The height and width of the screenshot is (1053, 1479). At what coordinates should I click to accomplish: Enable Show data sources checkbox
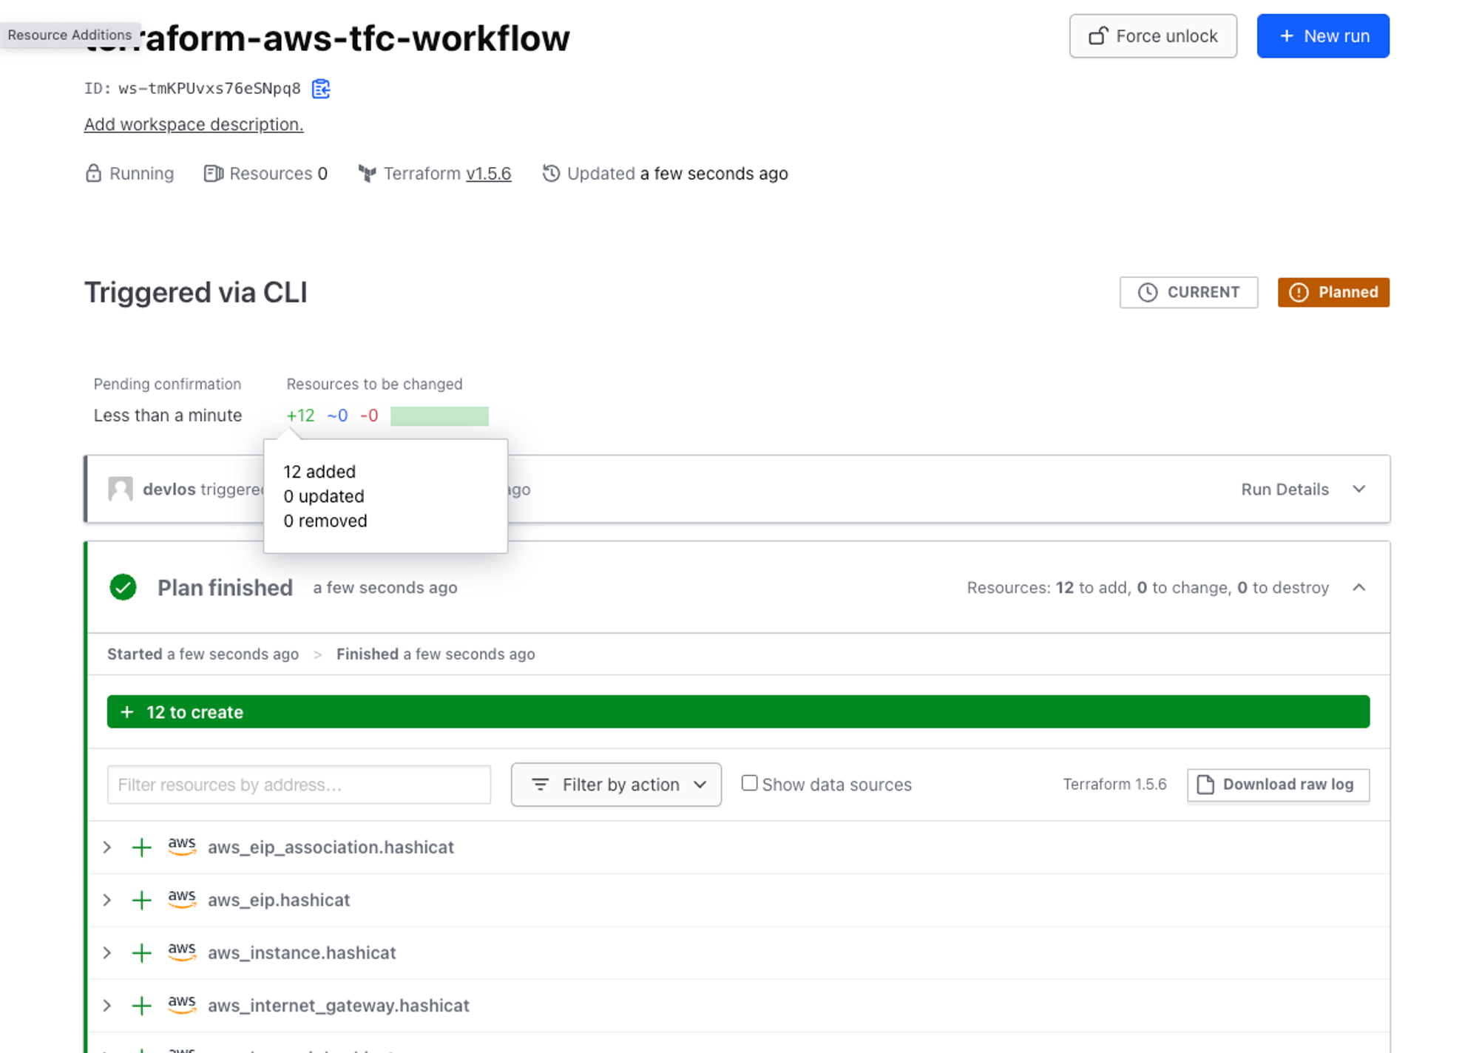tap(749, 783)
